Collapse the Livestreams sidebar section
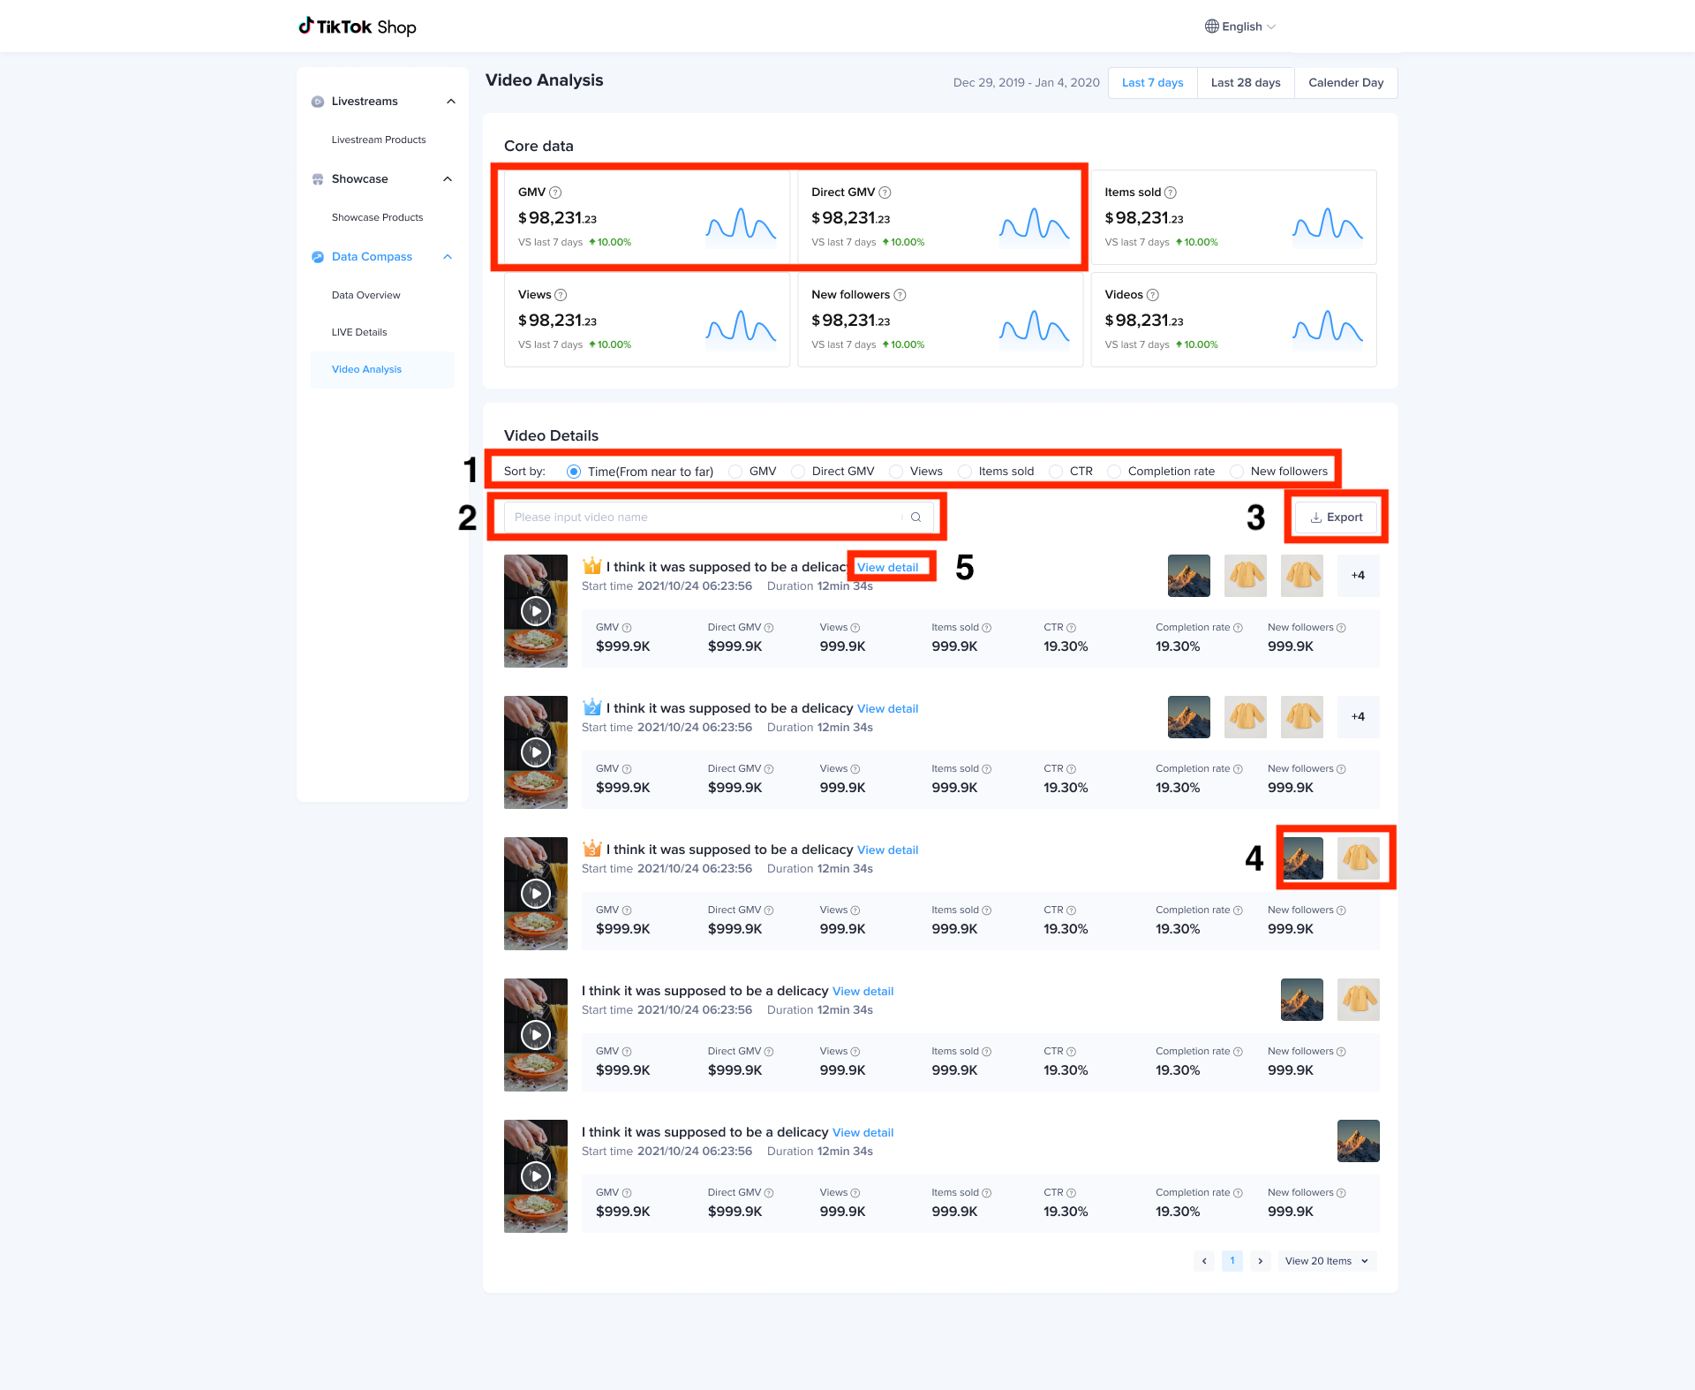The height and width of the screenshot is (1390, 1695). 451,102
